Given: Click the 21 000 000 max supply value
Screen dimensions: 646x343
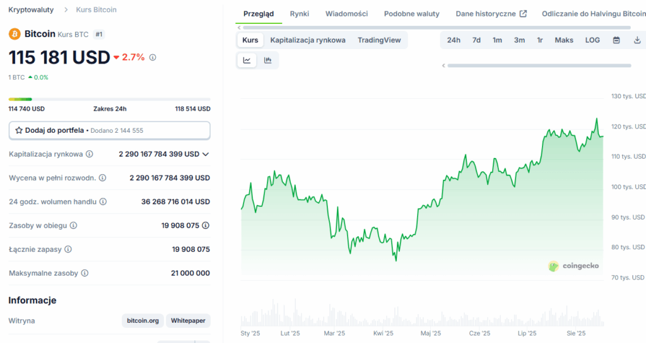Looking at the screenshot, I should point(191,273).
